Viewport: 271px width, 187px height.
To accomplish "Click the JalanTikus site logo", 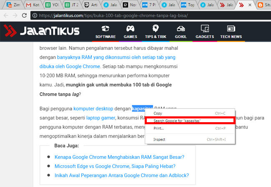I will pyautogui.click(x=41, y=31).
